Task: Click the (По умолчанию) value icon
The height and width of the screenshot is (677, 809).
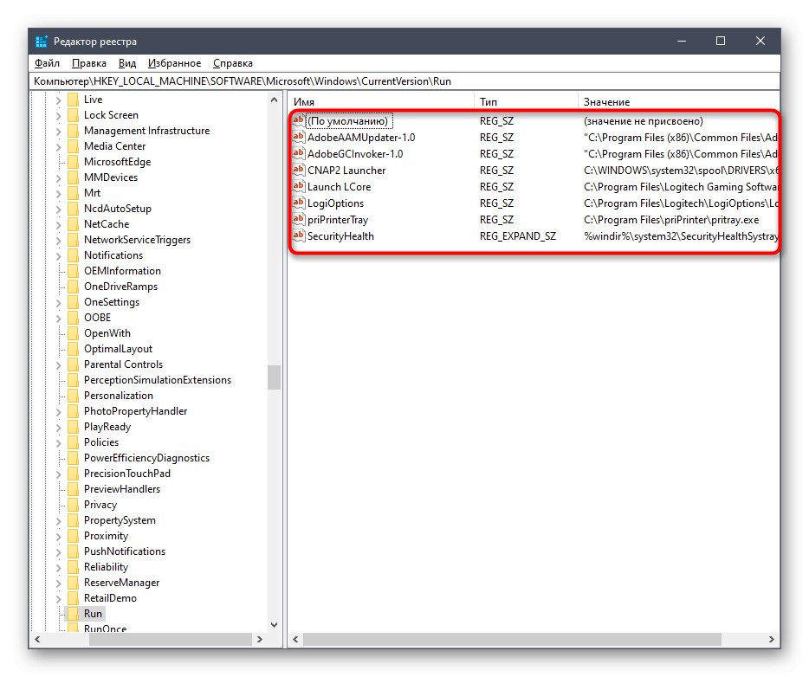Action: pos(297,120)
